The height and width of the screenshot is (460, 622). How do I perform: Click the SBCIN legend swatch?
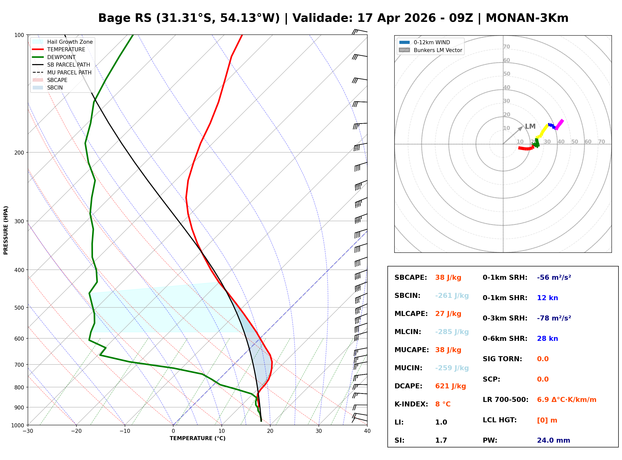coord(38,87)
